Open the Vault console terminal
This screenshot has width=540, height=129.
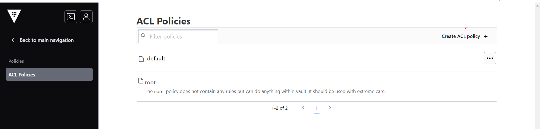[71, 17]
